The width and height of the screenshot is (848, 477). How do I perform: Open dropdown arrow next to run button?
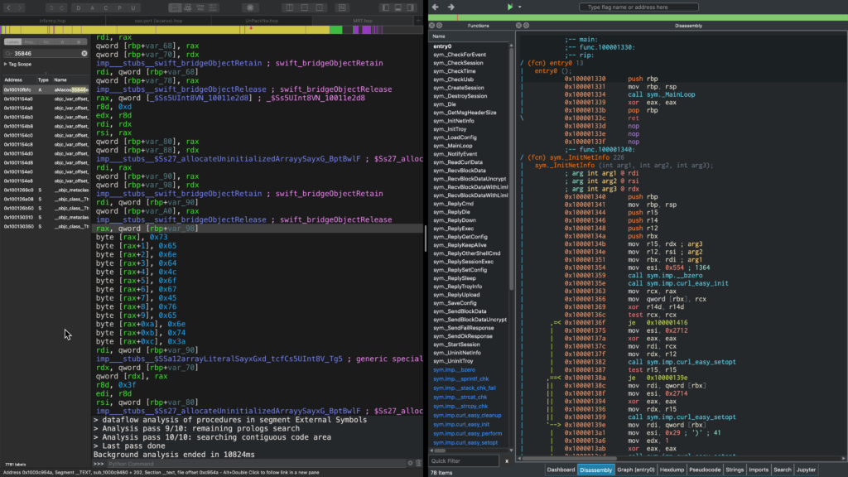point(520,7)
